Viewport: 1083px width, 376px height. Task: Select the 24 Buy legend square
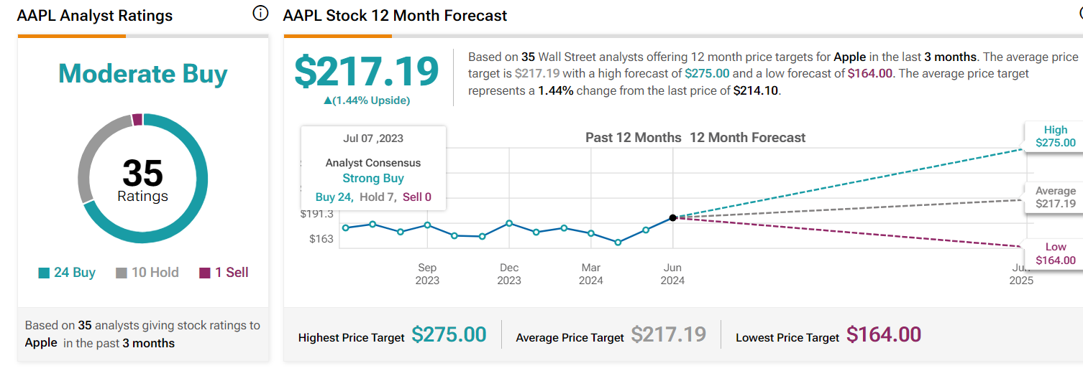pos(44,273)
